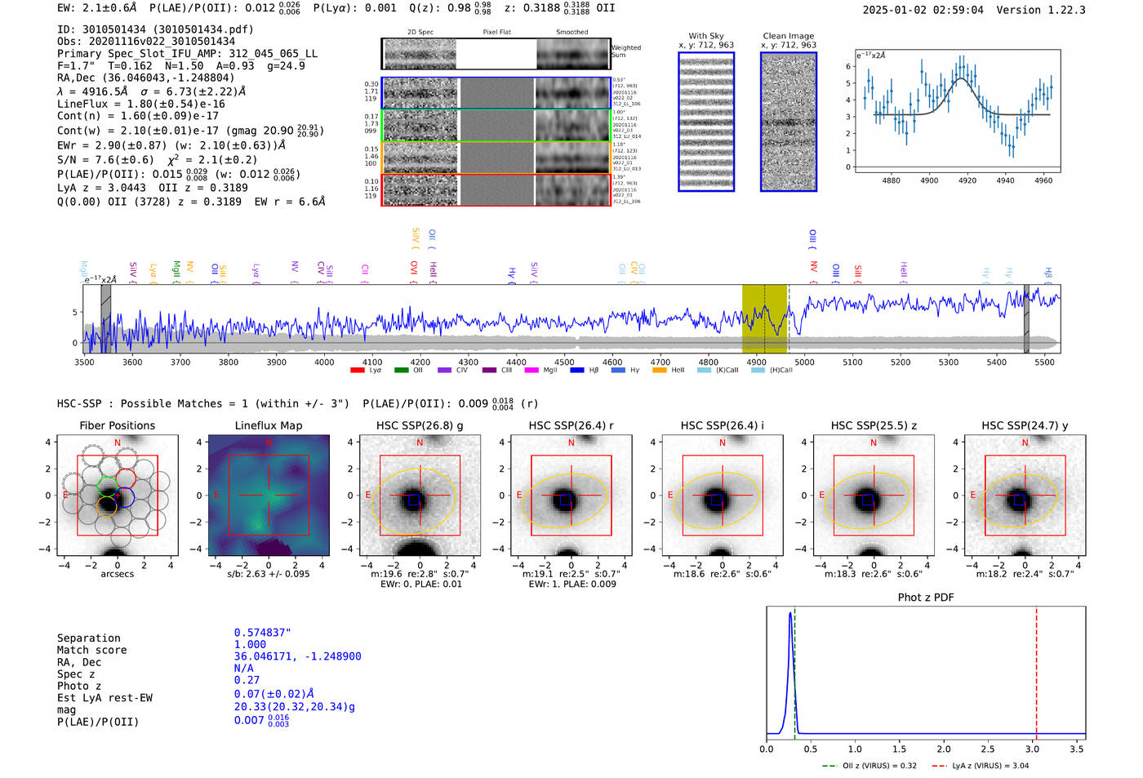1143x778 pixels.
Task: Click the red-bordered fiber 2D spectrum row
Action: coord(496,190)
